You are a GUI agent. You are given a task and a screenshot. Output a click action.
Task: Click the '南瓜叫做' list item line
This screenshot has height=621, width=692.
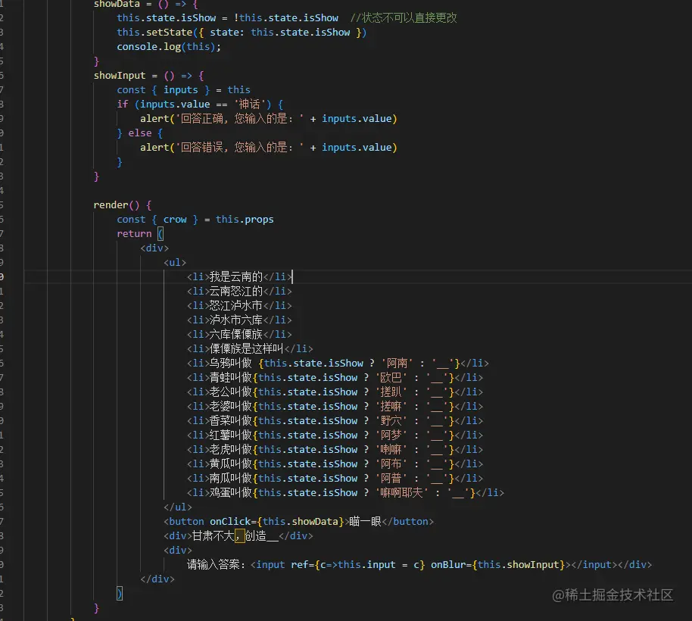(335, 479)
